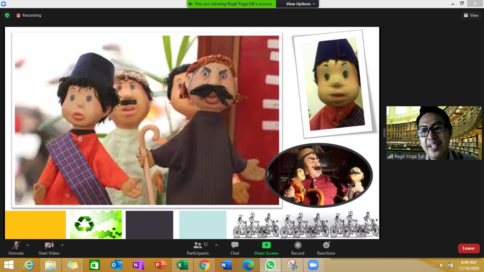Expand video options arrow beside Start Video
The height and width of the screenshot is (272, 484).
[x=62, y=245]
